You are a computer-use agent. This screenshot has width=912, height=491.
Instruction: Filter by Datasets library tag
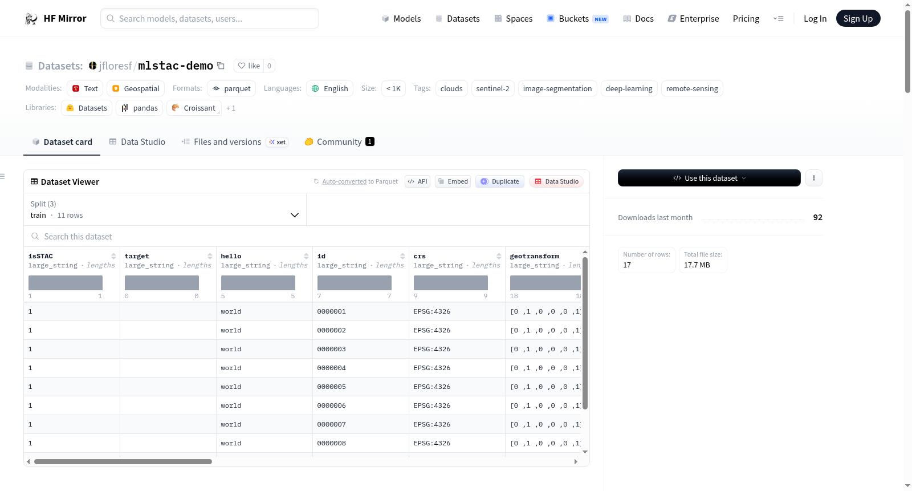(87, 108)
